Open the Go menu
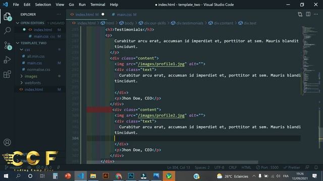The image size is (323, 181). (71, 5)
